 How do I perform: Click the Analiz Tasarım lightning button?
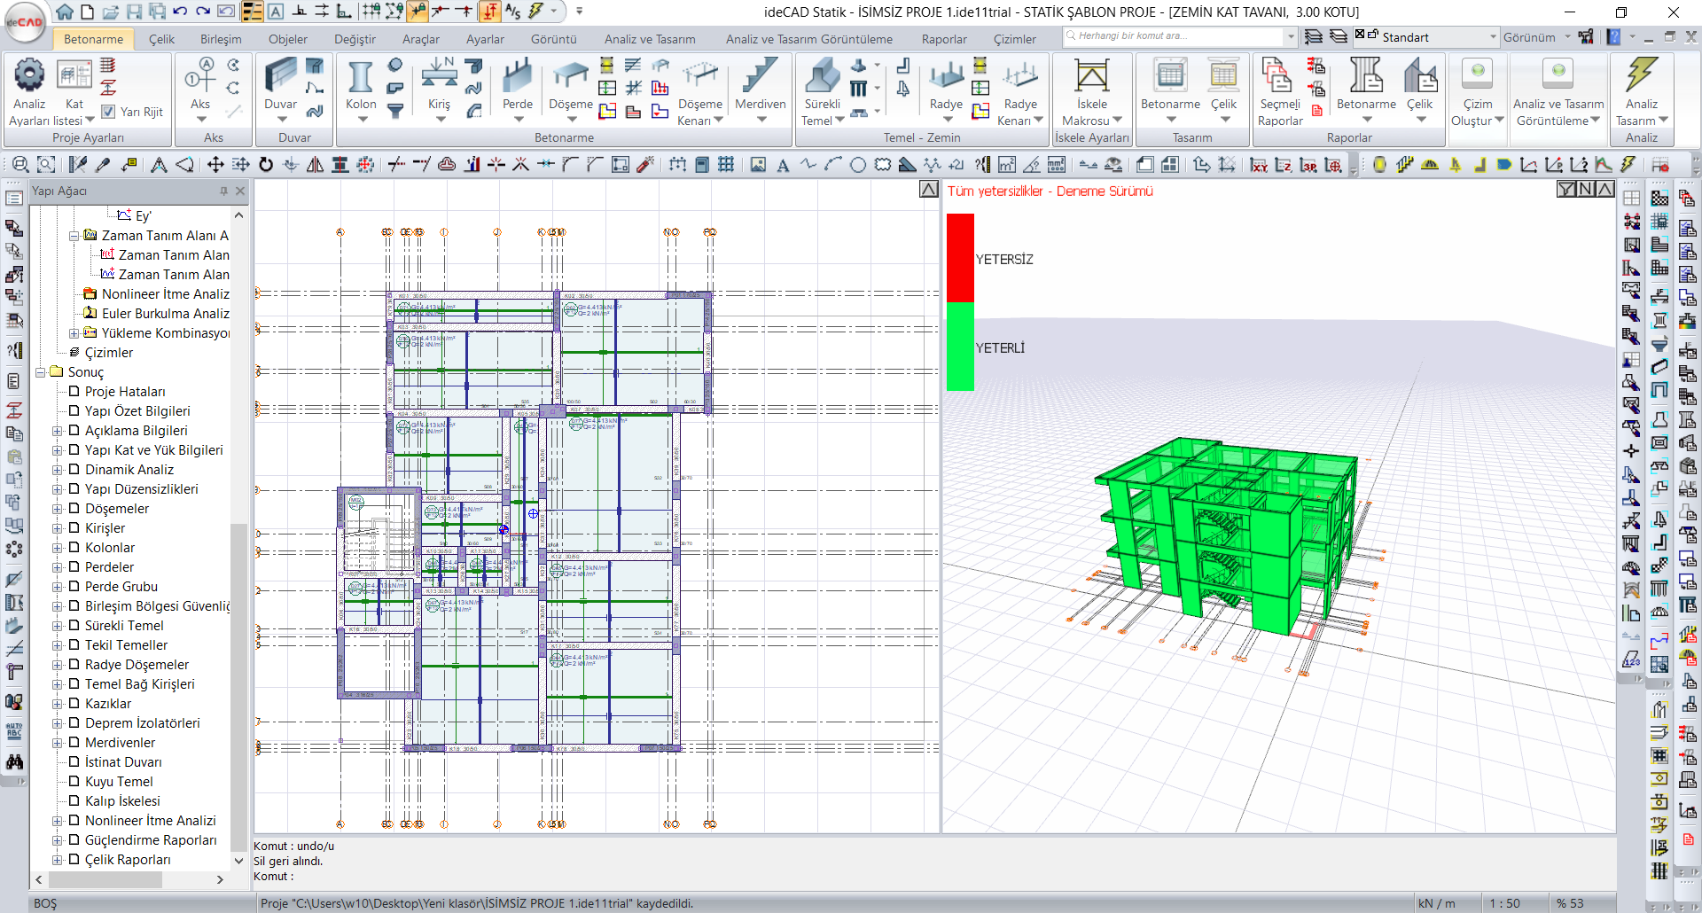click(1642, 91)
